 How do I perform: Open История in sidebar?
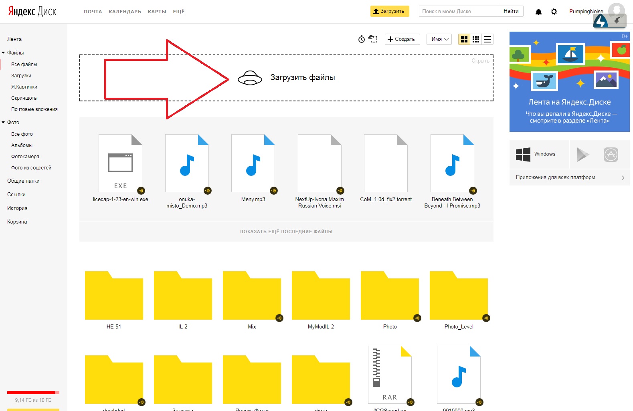(x=17, y=208)
